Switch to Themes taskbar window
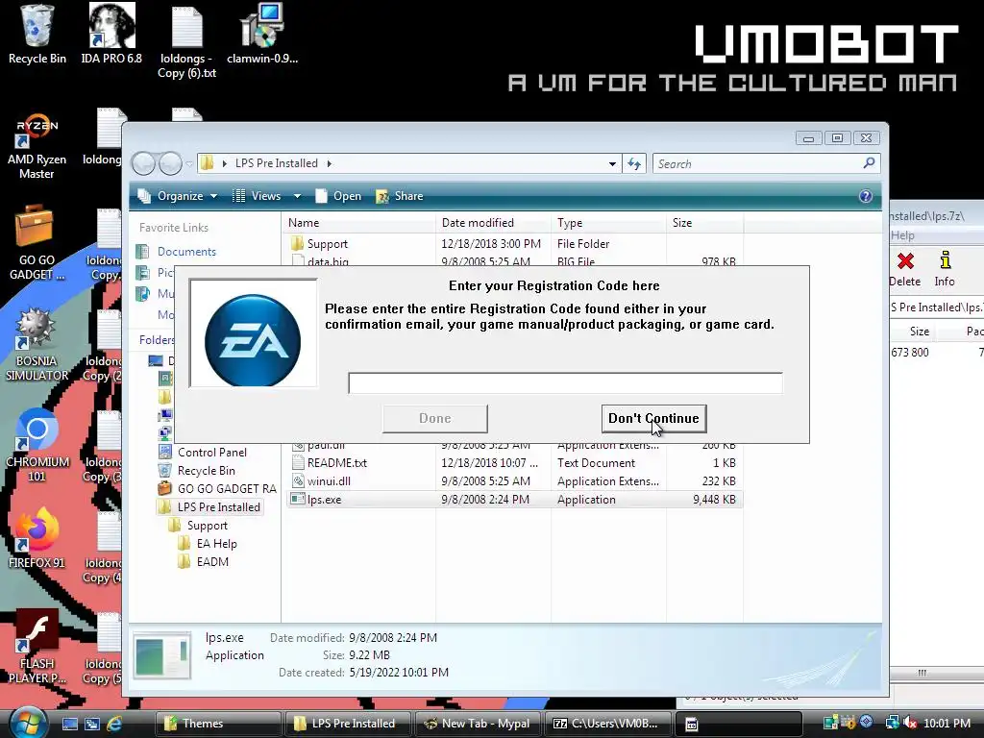 tap(217, 724)
